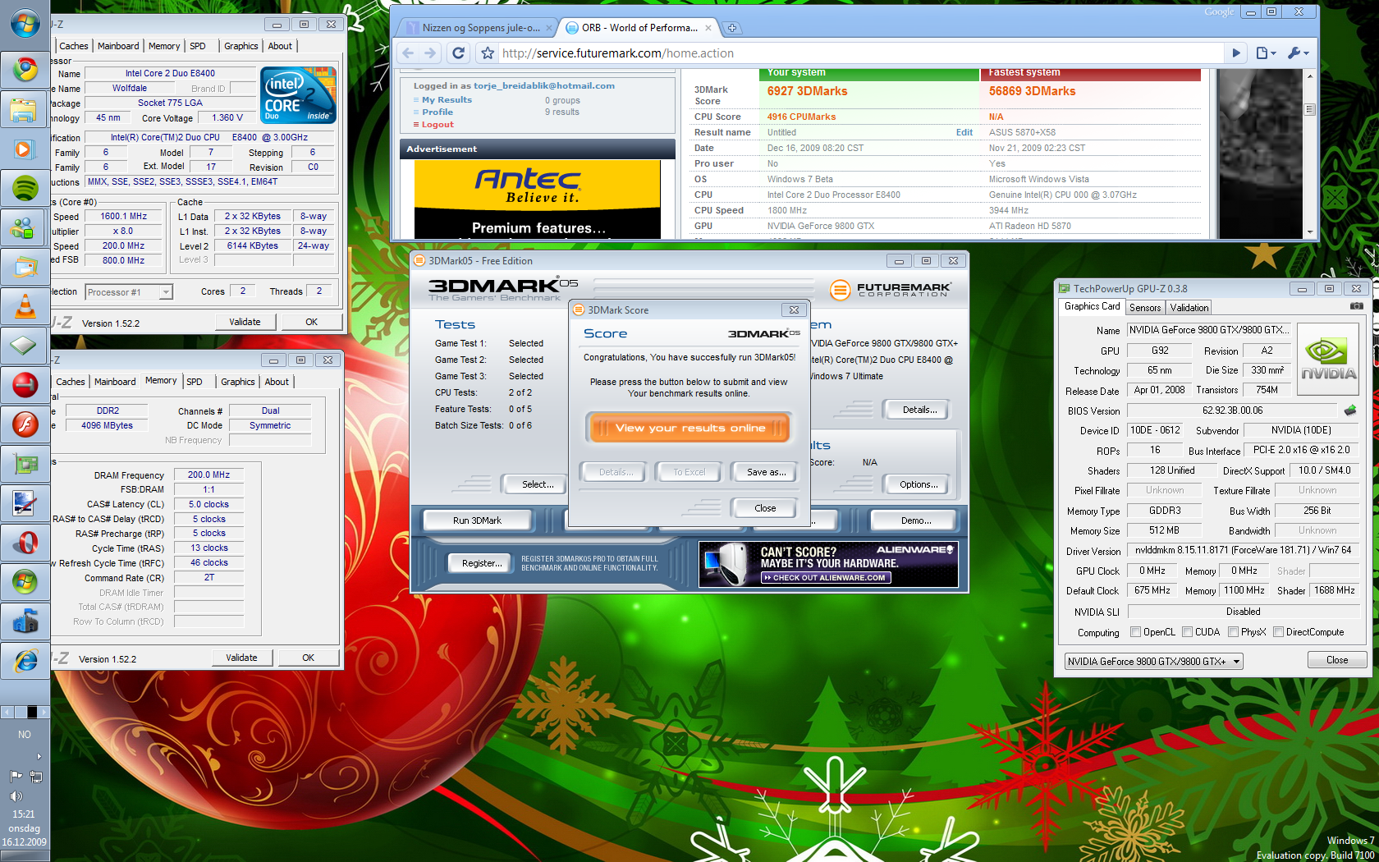
Task: Click the scroll-down arrow on Chrome page scrollbar
Action: click(x=1310, y=232)
